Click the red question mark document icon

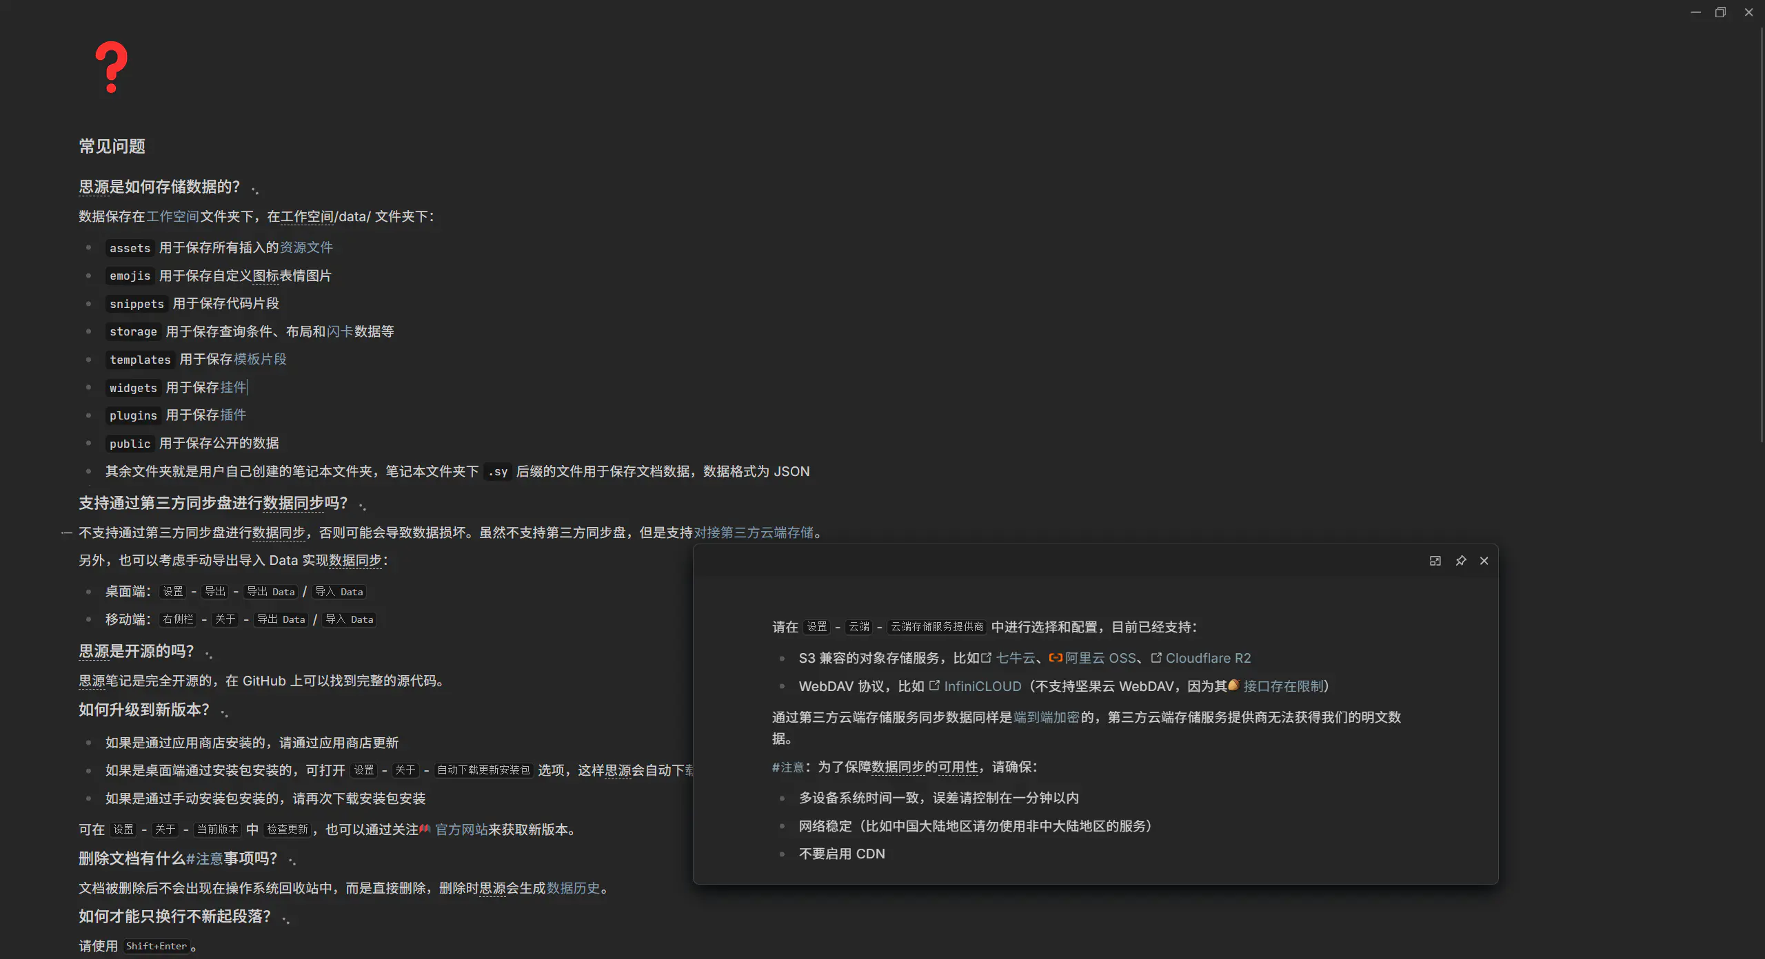click(x=111, y=67)
